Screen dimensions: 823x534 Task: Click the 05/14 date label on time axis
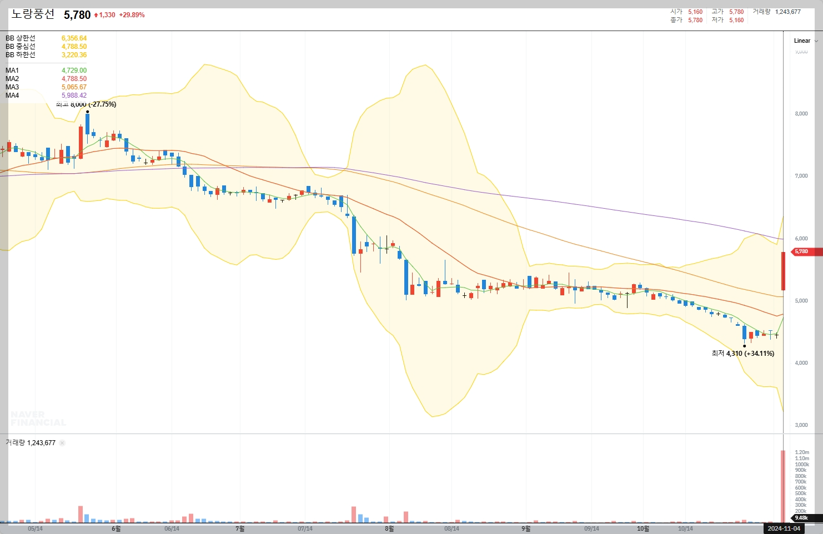click(x=35, y=528)
